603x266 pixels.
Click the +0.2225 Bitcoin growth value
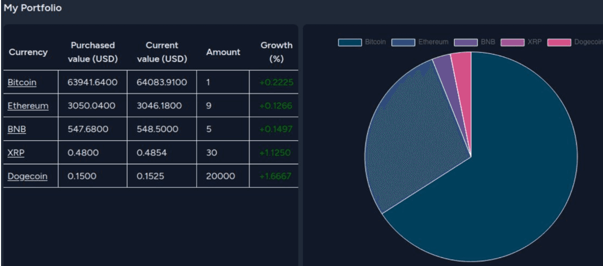point(277,82)
